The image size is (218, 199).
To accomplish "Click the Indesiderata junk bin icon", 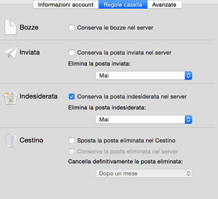I will (11, 98).
